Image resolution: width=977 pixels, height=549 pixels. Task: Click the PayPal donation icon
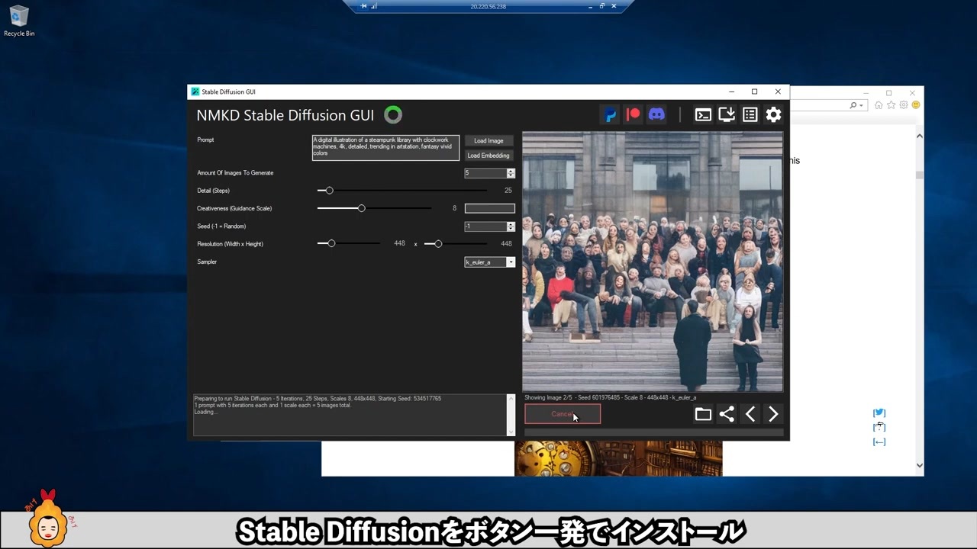pos(610,114)
